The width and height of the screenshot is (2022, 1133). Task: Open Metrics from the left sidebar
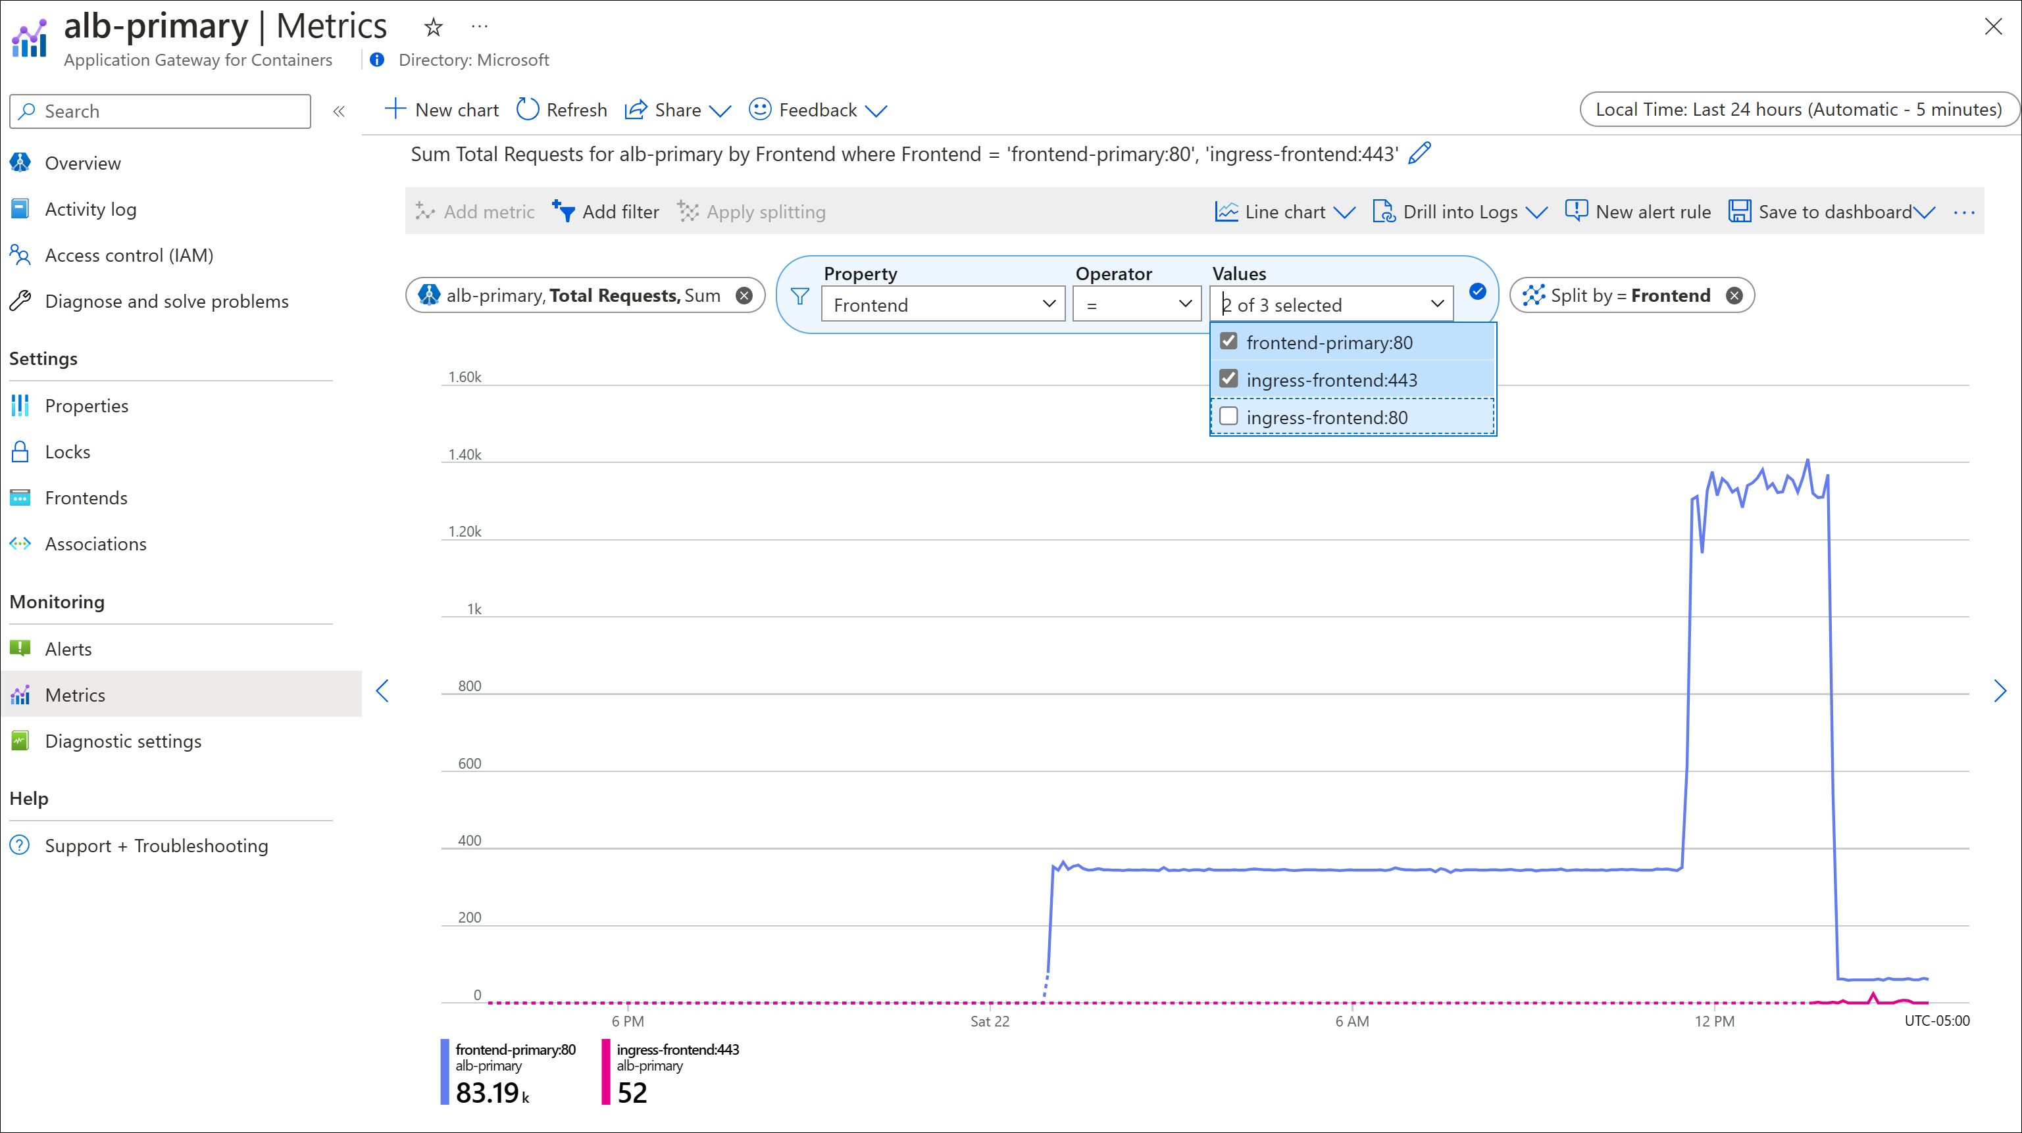[75, 694]
